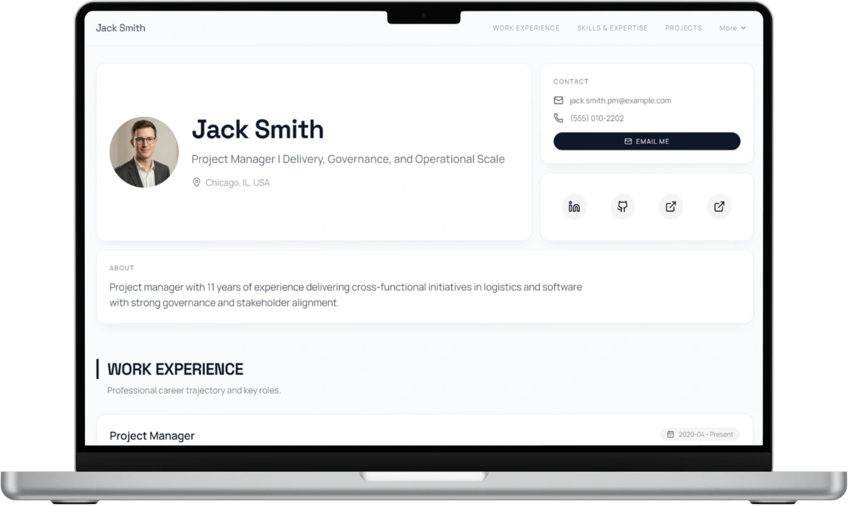The image size is (848, 506).
Task: Click the calendar icon in the 2020-04 date badge
Action: click(670, 434)
